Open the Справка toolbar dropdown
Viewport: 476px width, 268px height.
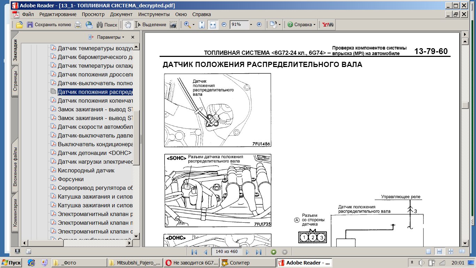pyautogui.click(x=302, y=25)
